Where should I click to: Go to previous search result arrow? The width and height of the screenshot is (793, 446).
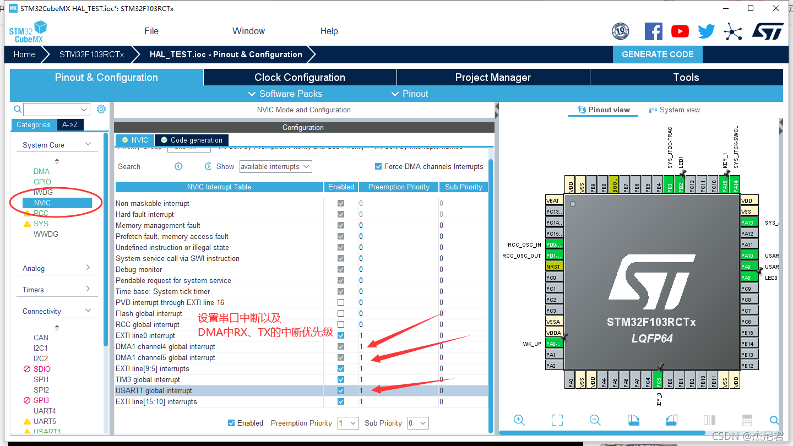178,166
